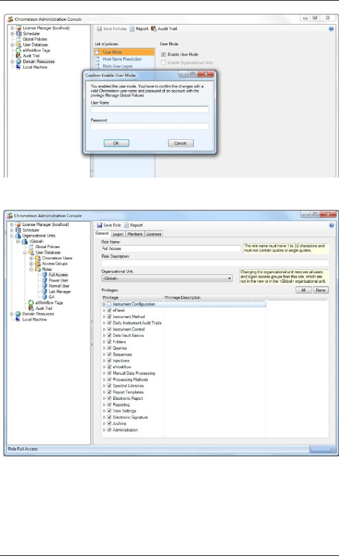
Task: Switch to the Logon tab
Action: pyautogui.click(x=118, y=234)
